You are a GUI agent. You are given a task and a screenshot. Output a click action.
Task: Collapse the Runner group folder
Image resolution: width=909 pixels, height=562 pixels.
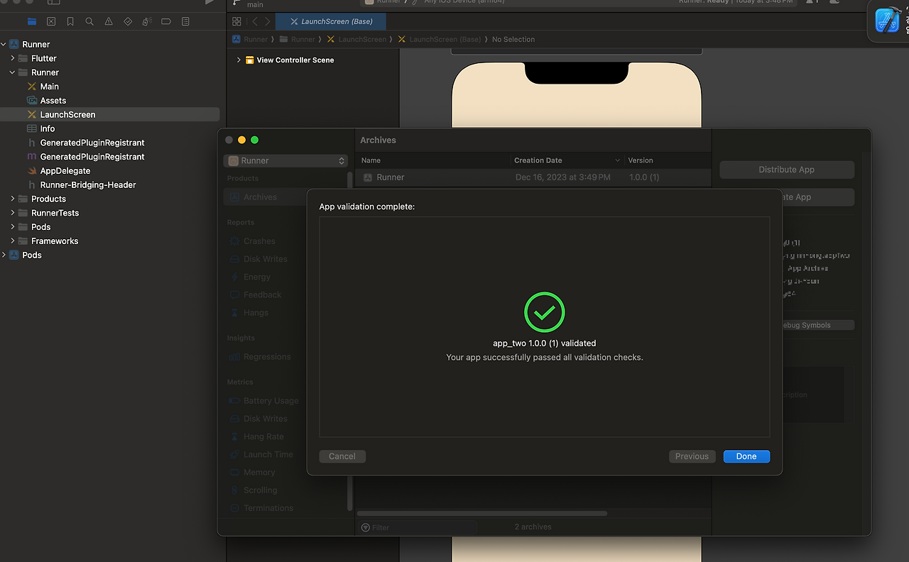(13, 72)
